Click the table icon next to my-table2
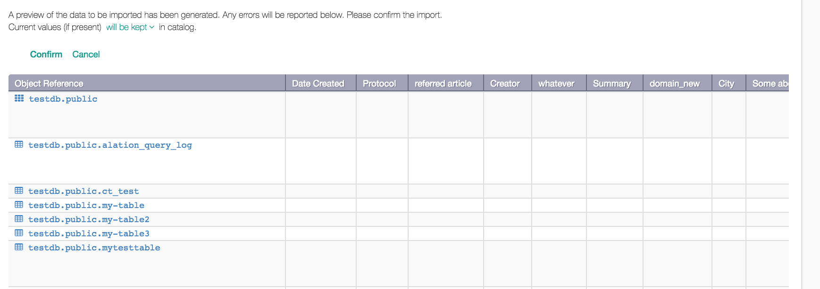 tap(19, 218)
